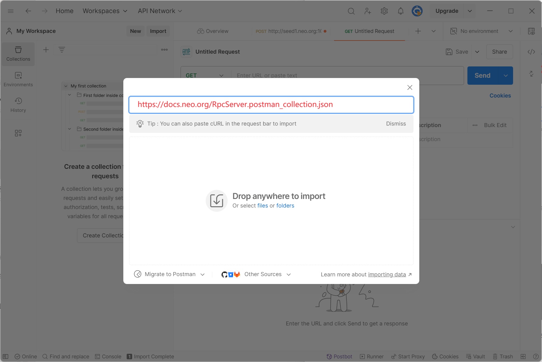Open Postbot in the status bar

pyautogui.click(x=339, y=357)
